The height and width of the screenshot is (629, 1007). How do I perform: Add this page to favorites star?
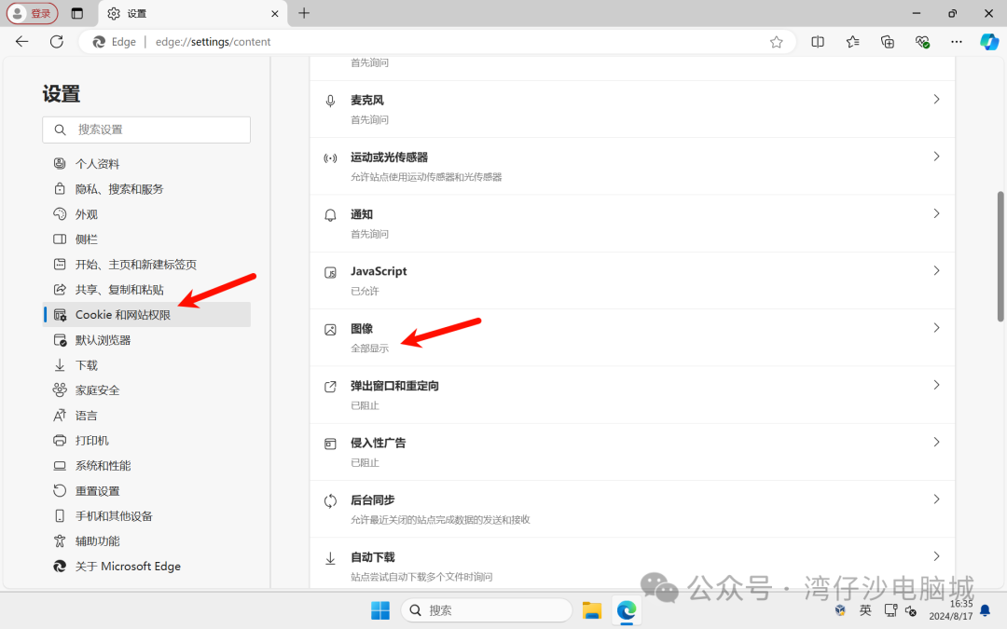coord(776,42)
